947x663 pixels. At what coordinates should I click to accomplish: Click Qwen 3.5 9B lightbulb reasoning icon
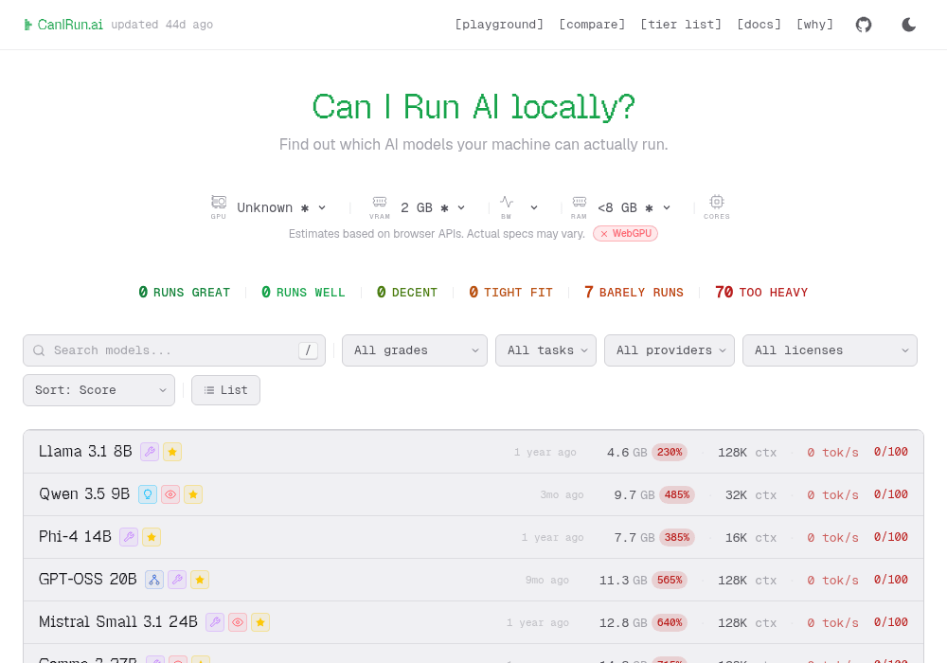click(x=148, y=494)
